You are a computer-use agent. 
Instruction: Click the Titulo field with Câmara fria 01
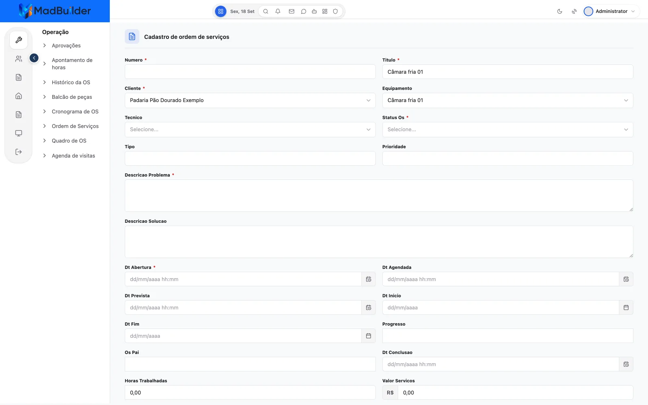[508, 72]
